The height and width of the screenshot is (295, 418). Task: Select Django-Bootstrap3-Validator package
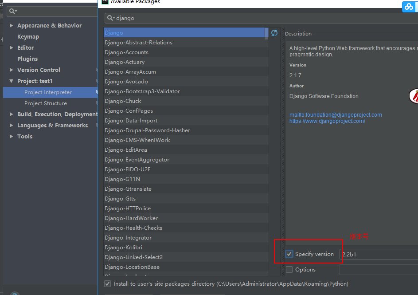(186, 91)
